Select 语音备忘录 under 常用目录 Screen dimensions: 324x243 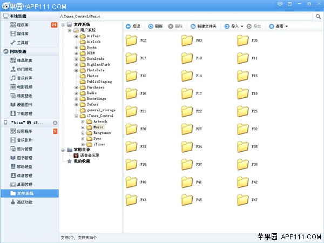[86, 156]
